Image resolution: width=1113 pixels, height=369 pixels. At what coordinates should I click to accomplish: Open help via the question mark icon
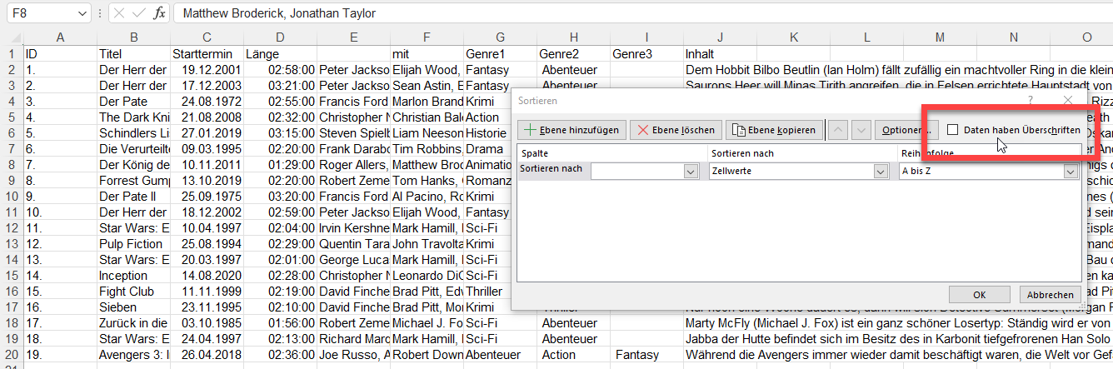pyautogui.click(x=1031, y=100)
